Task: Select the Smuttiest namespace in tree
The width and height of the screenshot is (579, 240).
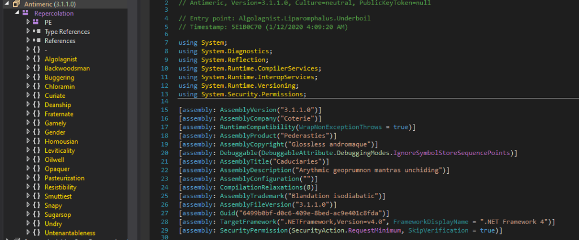Action: tap(58, 196)
